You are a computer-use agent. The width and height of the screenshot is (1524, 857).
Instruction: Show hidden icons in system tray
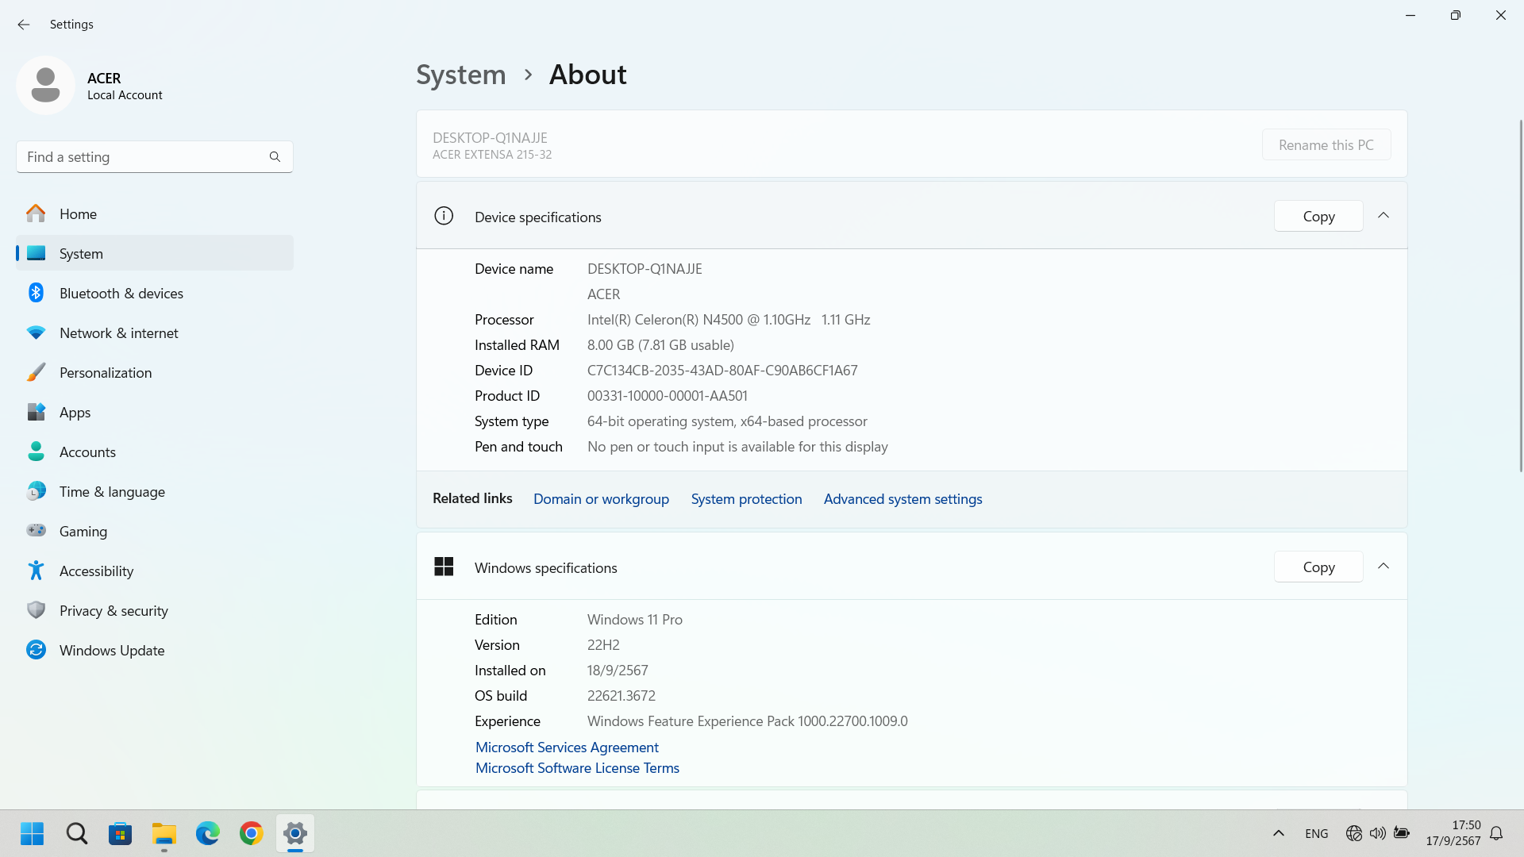(x=1279, y=833)
